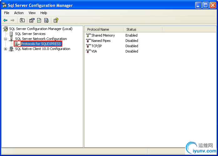Screen dimensions: 218x156
Task: Click the Shared Memory protocol icon
Action: click(x=88, y=35)
